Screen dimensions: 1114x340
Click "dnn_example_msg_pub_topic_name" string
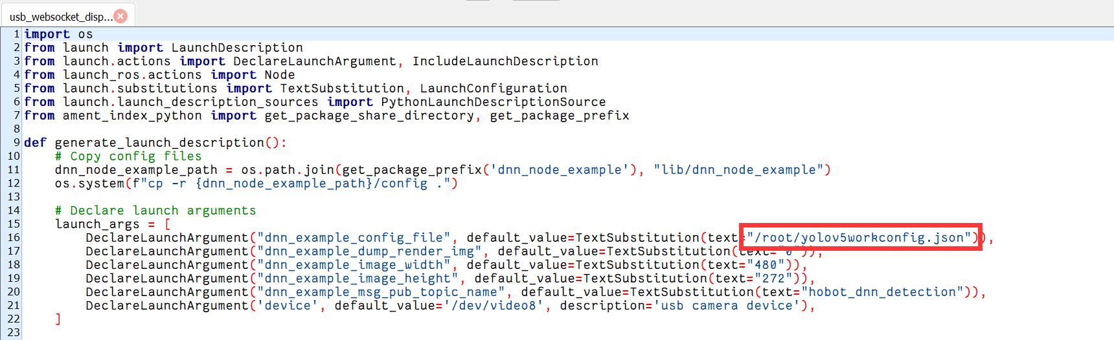pyautogui.click(x=381, y=292)
